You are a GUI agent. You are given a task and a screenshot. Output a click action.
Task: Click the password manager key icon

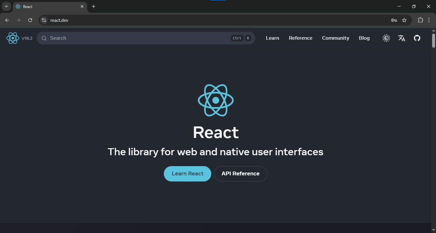394,20
